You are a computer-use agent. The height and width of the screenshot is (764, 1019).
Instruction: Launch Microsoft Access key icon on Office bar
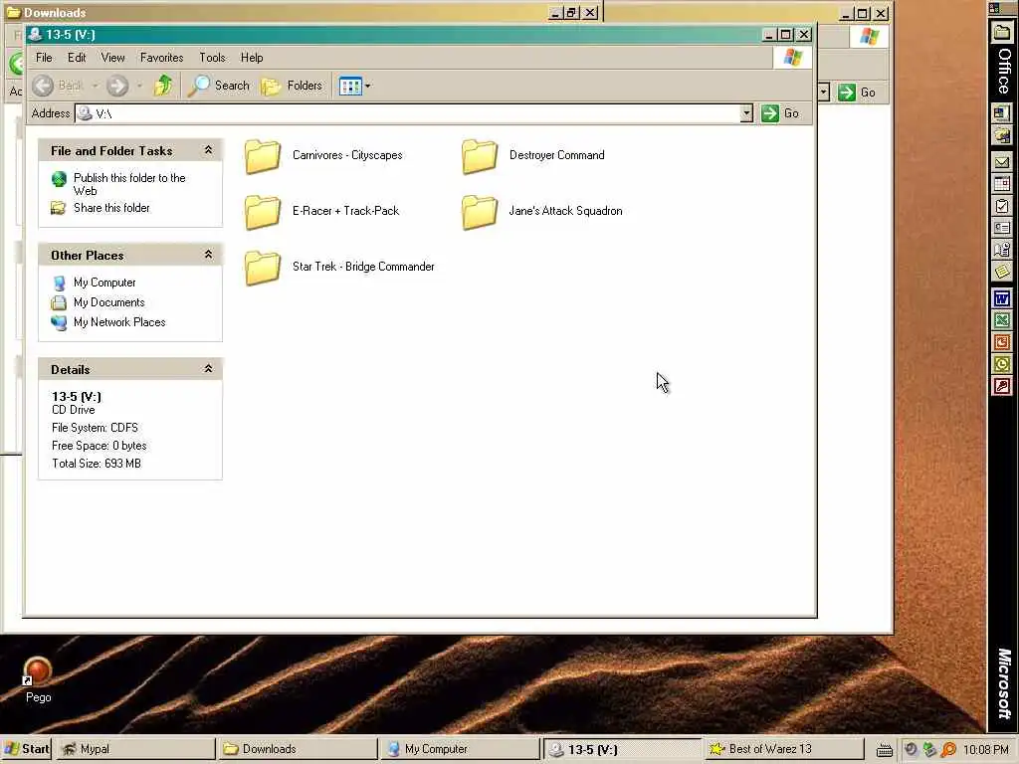click(1002, 387)
